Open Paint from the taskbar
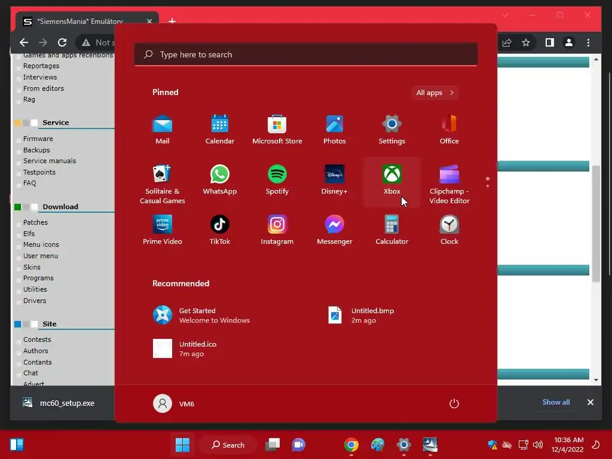Screen dimensions: 612x459 coord(378,445)
